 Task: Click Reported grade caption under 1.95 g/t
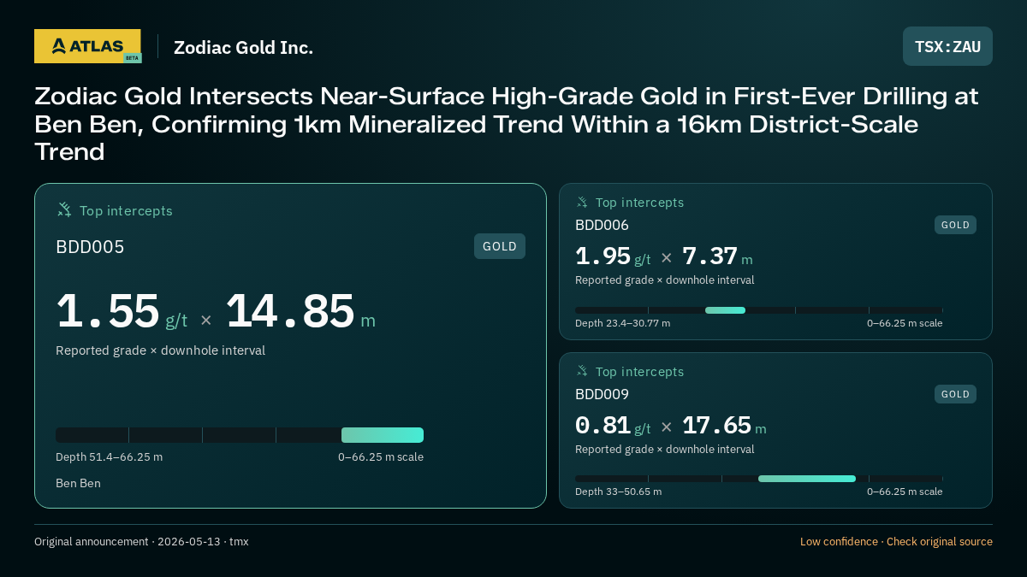click(664, 280)
